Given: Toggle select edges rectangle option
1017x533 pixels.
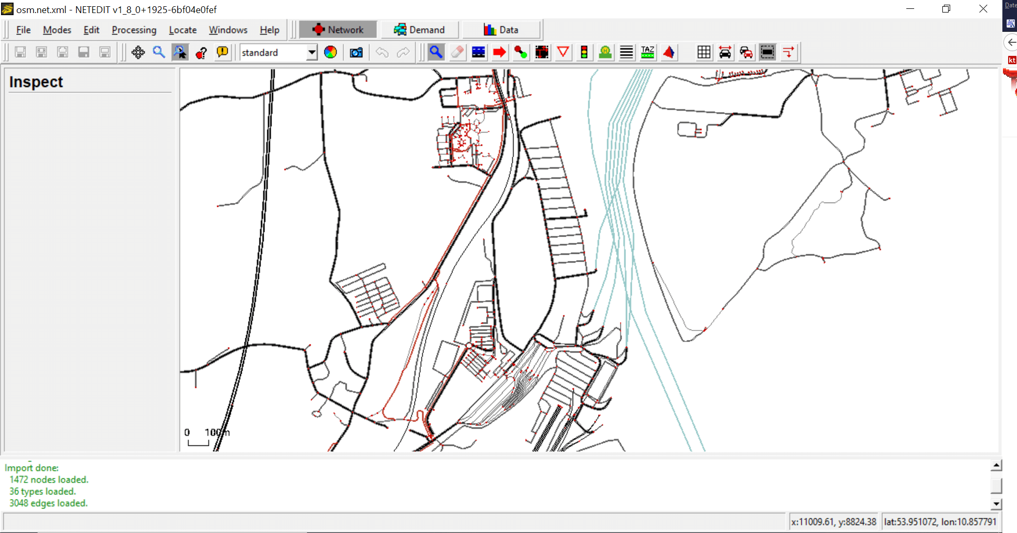Looking at the screenshot, I should point(767,52).
